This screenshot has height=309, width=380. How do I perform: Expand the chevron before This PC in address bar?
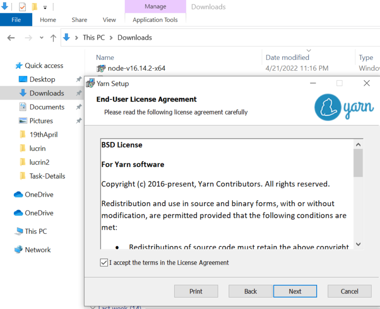tap(77, 38)
